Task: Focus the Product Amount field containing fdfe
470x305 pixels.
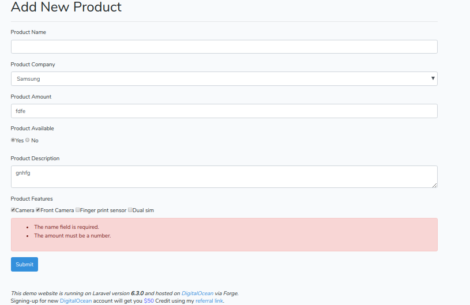Action: [224, 111]
